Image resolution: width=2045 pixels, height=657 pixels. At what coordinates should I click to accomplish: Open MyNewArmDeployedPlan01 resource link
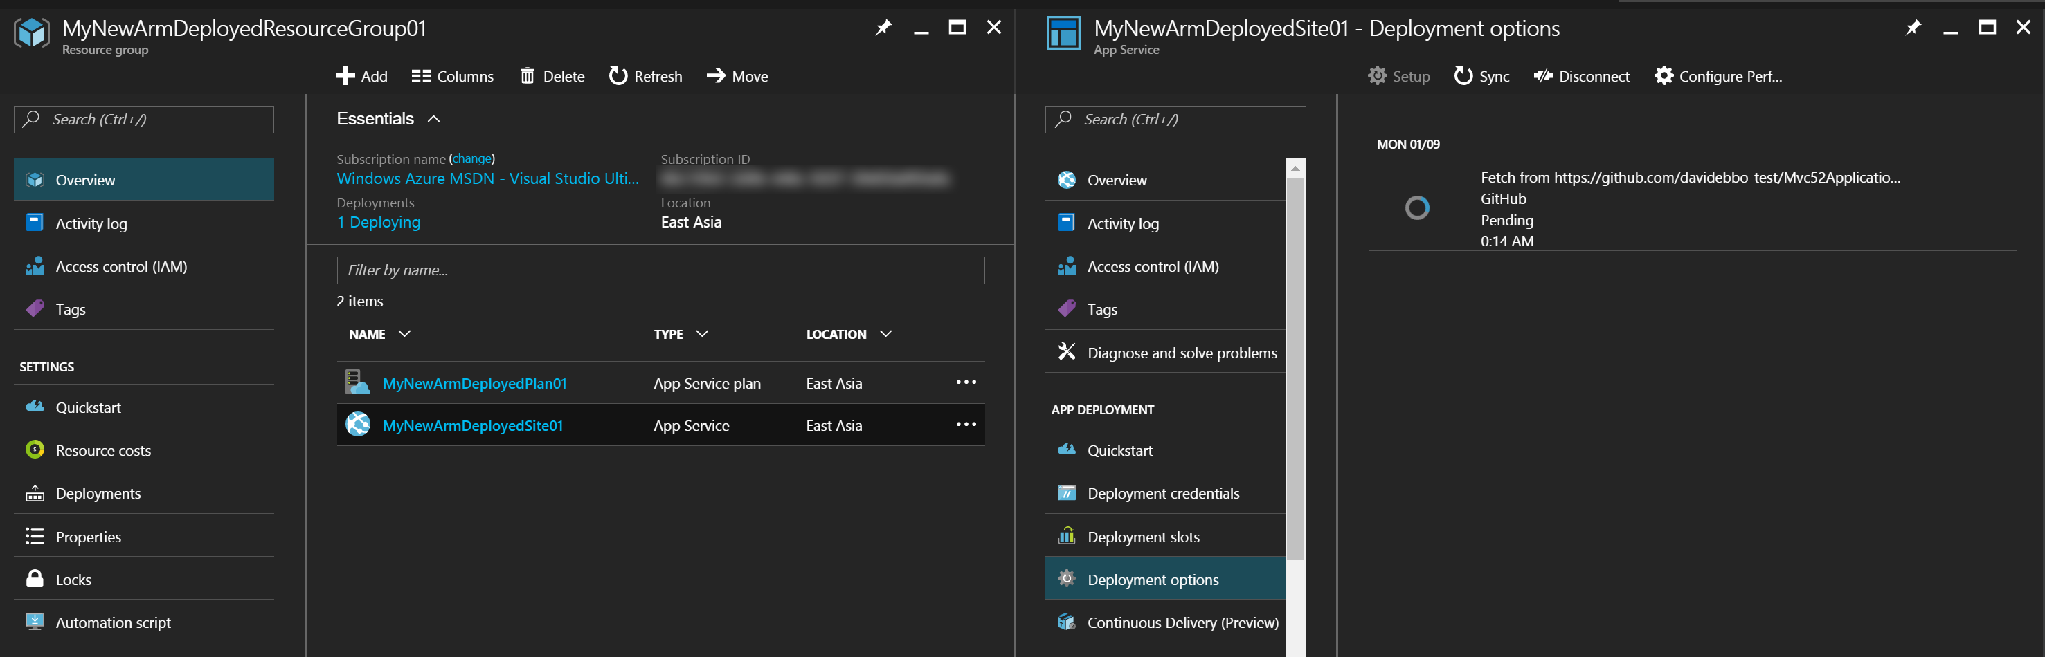[475, 383]
